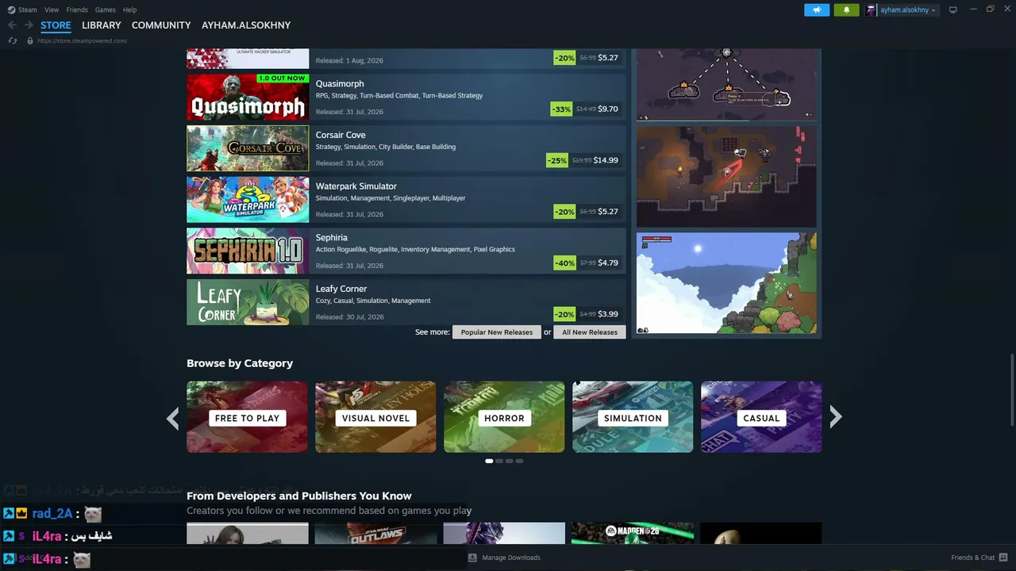
Task: Click the 'Released: 30 Jul, 2026' date
Action: click(349, 317)
